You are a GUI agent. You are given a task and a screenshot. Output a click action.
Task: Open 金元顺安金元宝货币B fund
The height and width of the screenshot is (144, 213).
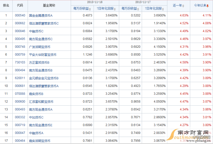point(44,78)
